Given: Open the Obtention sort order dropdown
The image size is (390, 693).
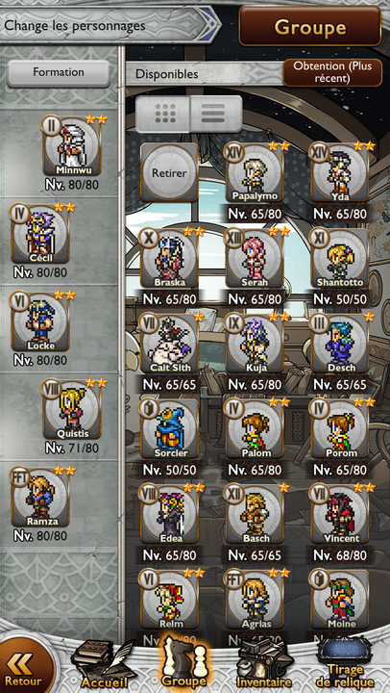Looking at the screenshot, I should click(x=332, y=72).
